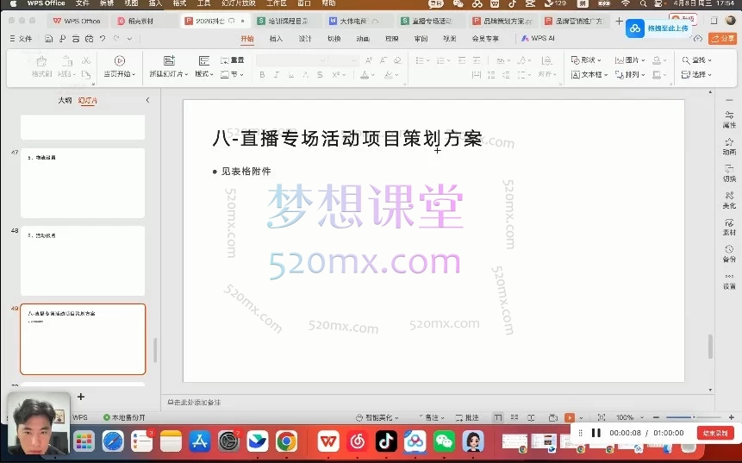The width and height of the screenshot is (742, 463).
Task: Decrease indent icon in paragraph group
Action: point(462,60)
